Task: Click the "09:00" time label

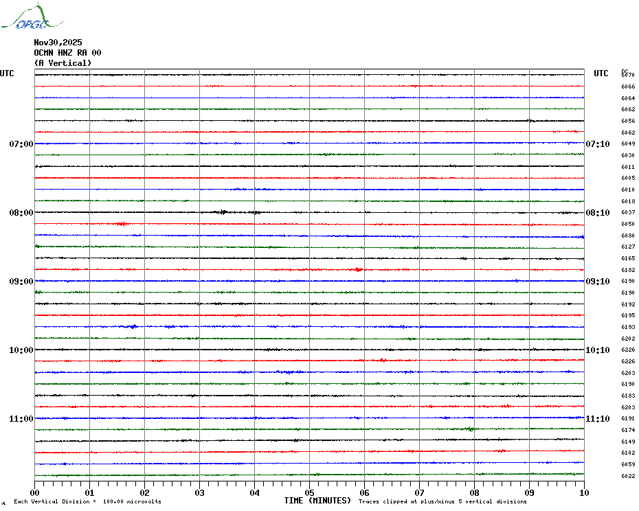Action: point(21,282)
